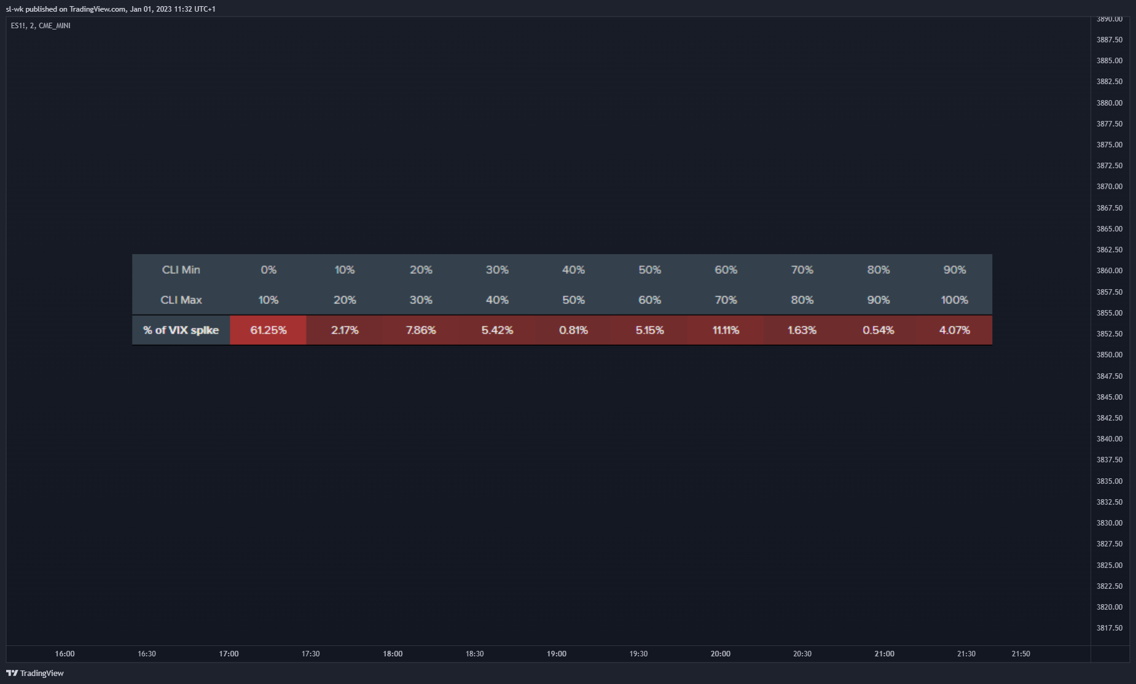Click the 21:50 time axis label
Screen dimensions: 1136x684
pos(1020,654)
